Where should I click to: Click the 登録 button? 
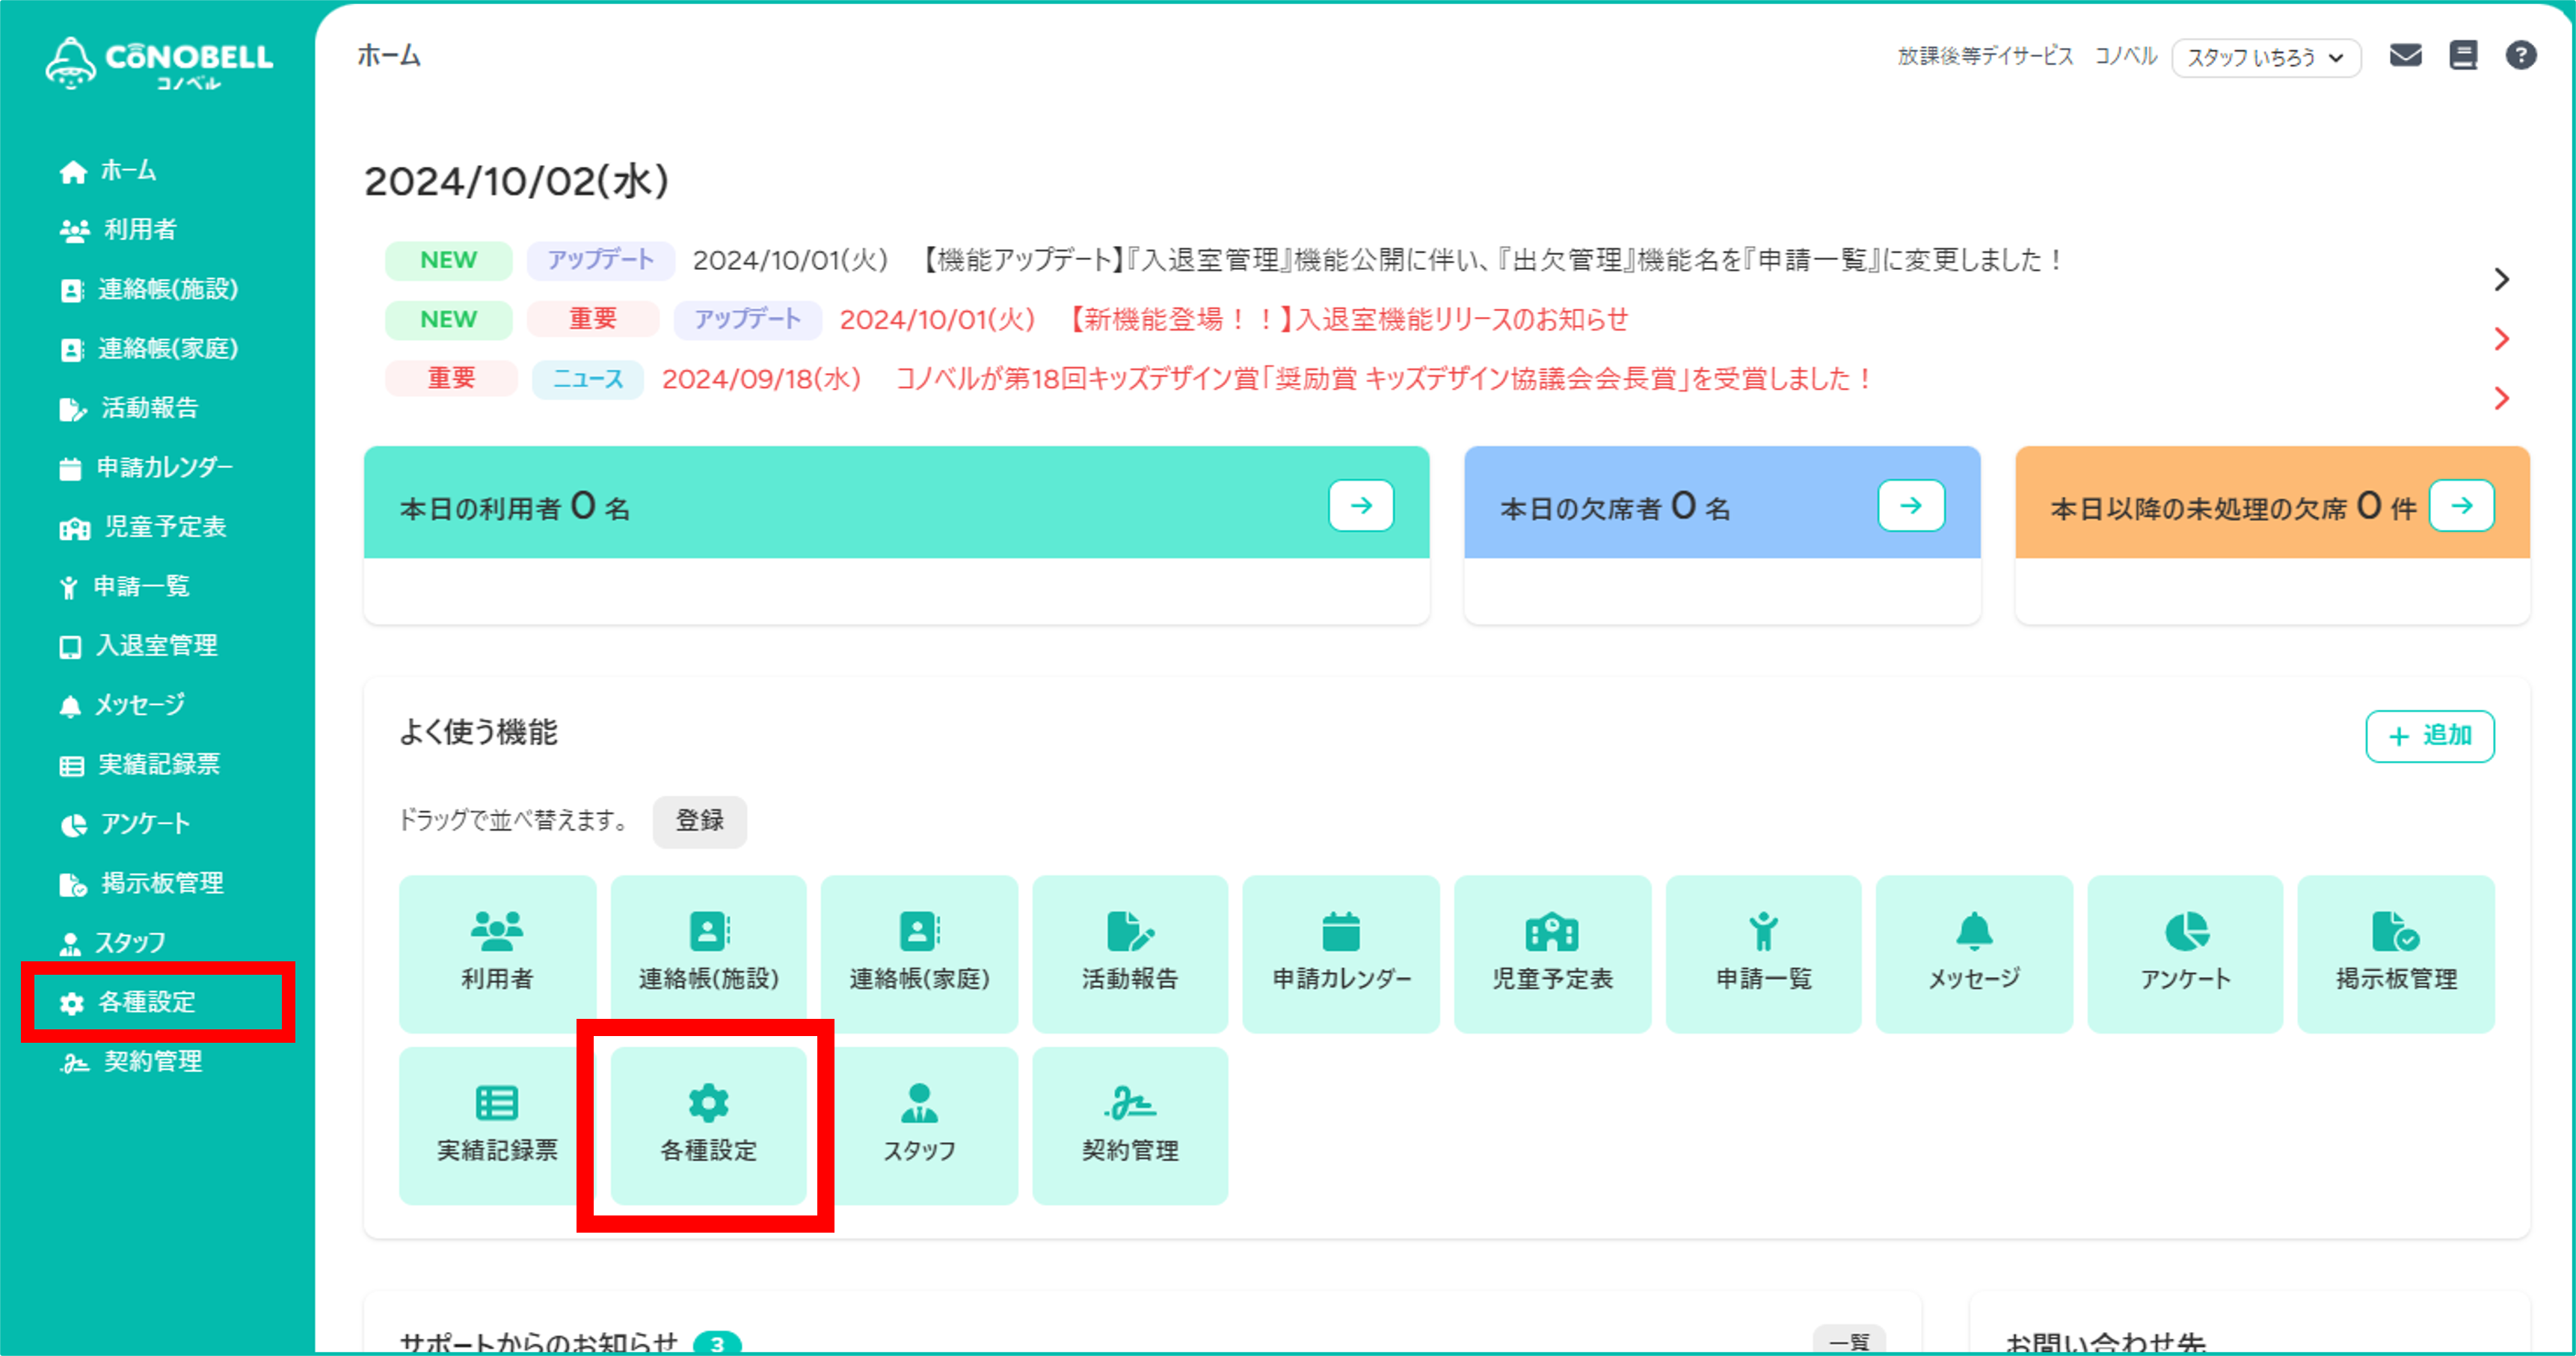coord(700,822)
